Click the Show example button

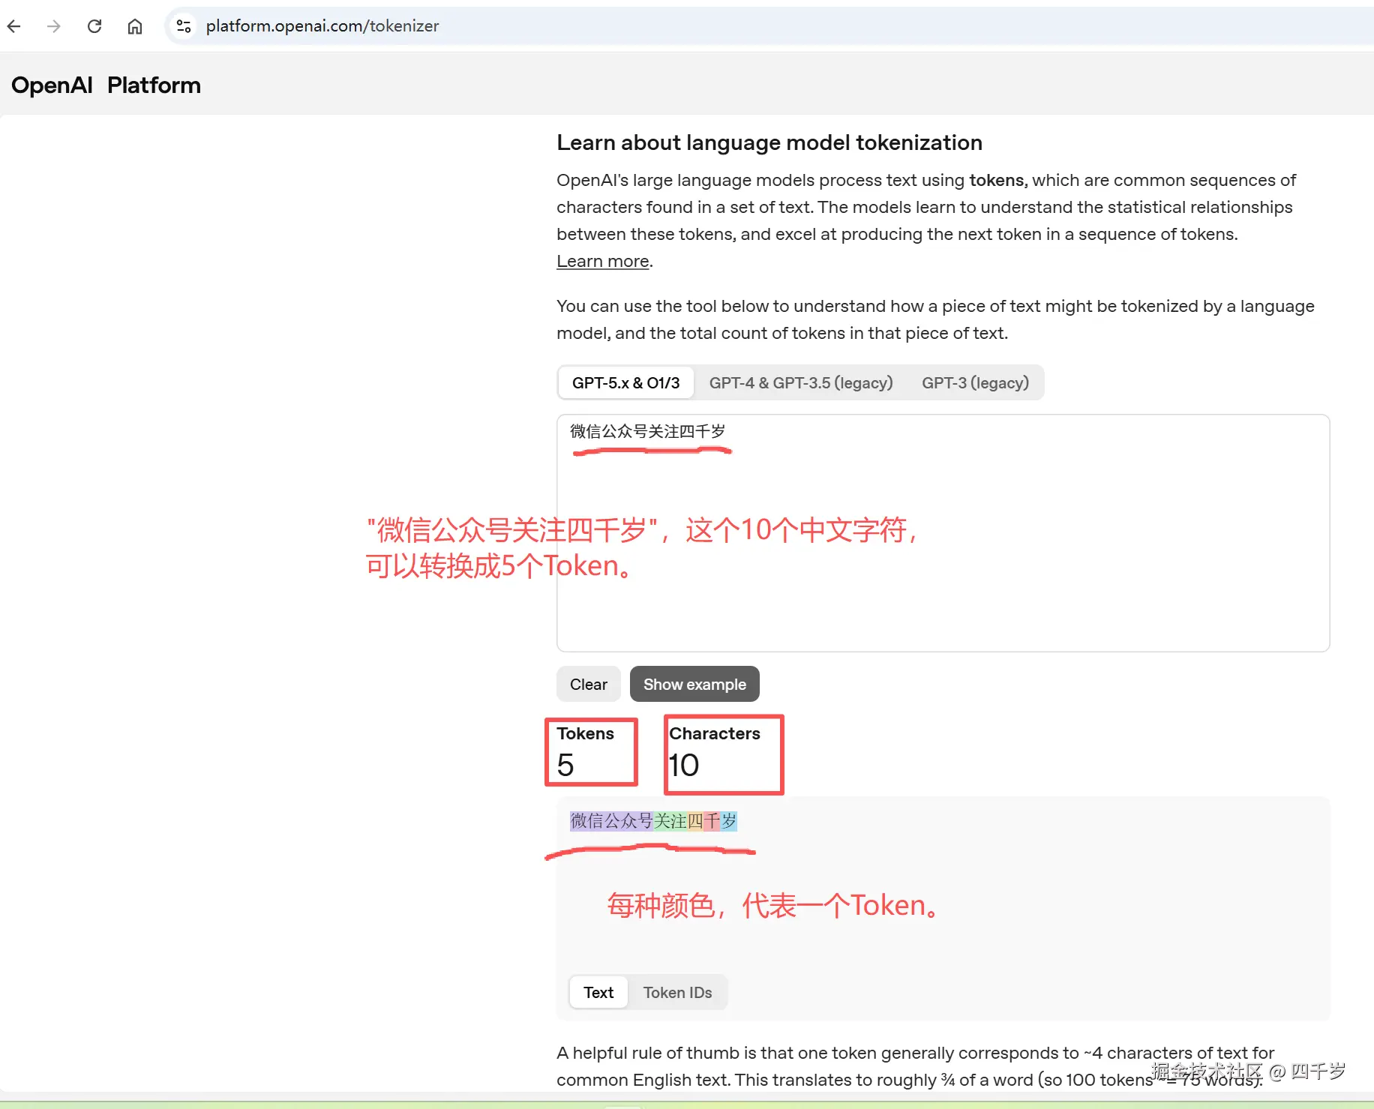click(x=694, y=684)
